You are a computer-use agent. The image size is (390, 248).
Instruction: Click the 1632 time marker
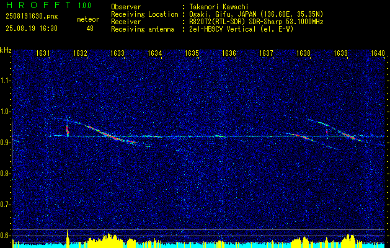pyautogui.click(x=80, y=53)
